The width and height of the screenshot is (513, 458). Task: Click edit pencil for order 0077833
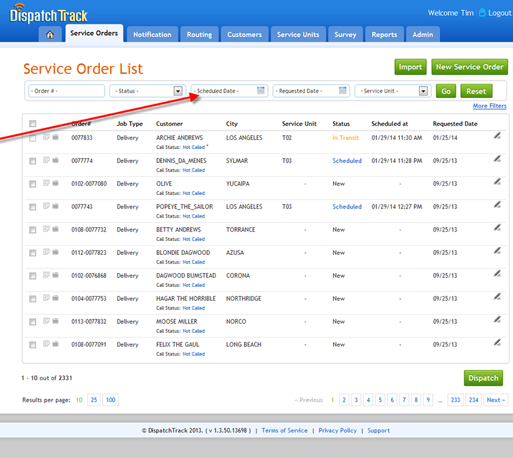(497, 136)
